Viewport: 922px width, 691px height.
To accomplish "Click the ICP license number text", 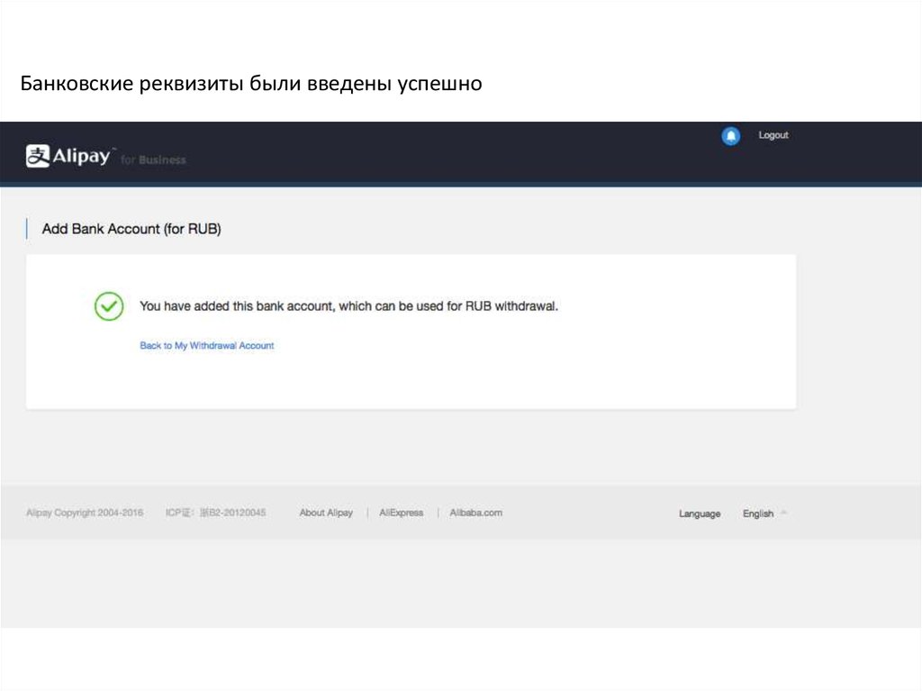I will pyautogui.click(x=215, y=513).
